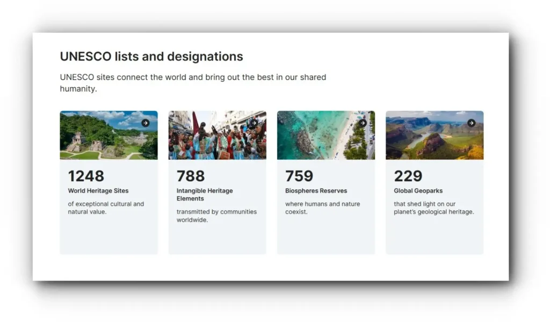Click the 759 count number
Screen dimensions: 550x322
click(x=299, y=176)
